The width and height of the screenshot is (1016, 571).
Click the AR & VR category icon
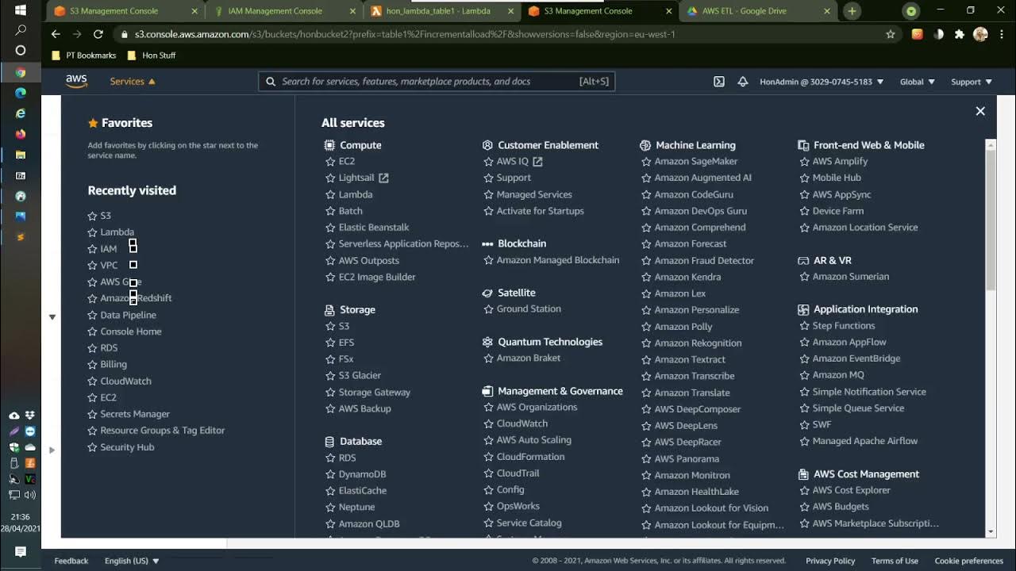coord(803,260)
